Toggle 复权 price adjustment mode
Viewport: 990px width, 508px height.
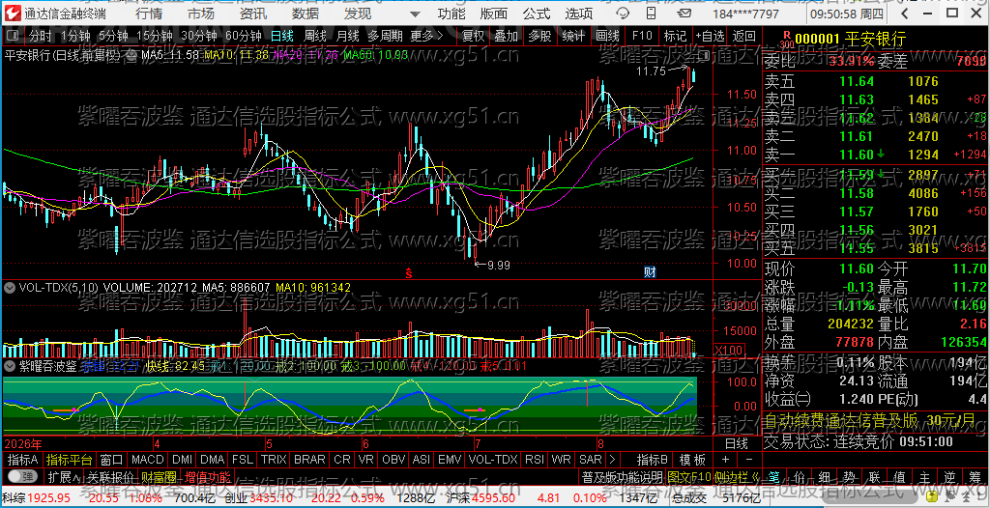coord(473,36)
